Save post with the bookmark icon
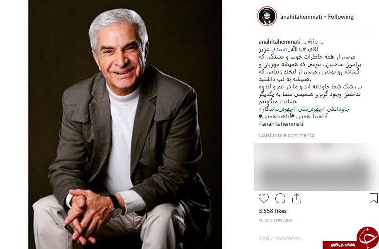 (x=374, y=198)
